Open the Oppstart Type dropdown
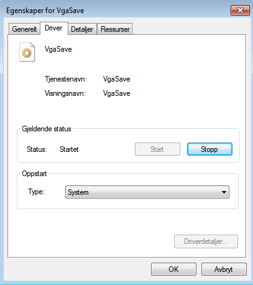This screenshot has height=285, width=253. tap(147, 192)
